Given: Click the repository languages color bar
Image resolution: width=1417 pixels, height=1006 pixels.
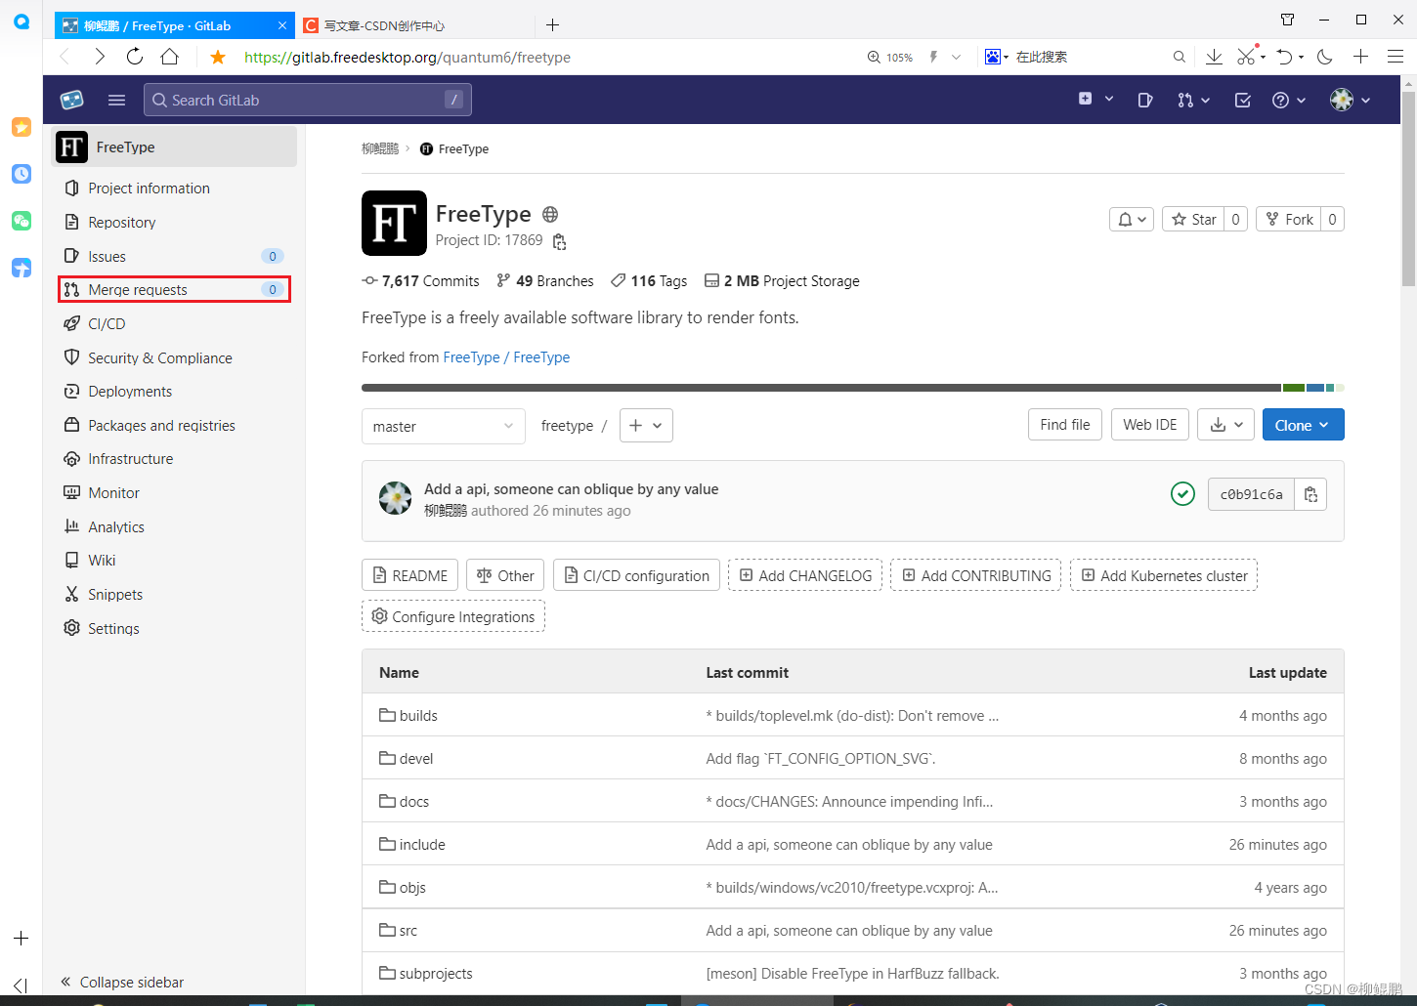Looking at the screenshot, I should click(x=853, y=388).
